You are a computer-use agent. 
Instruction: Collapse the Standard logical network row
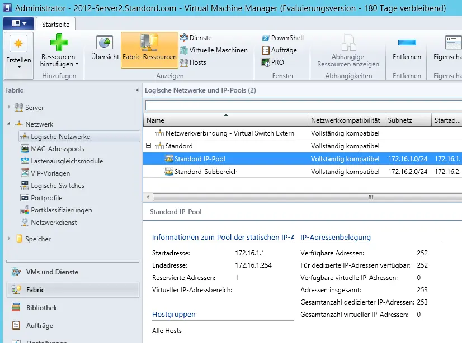point(149,146)
